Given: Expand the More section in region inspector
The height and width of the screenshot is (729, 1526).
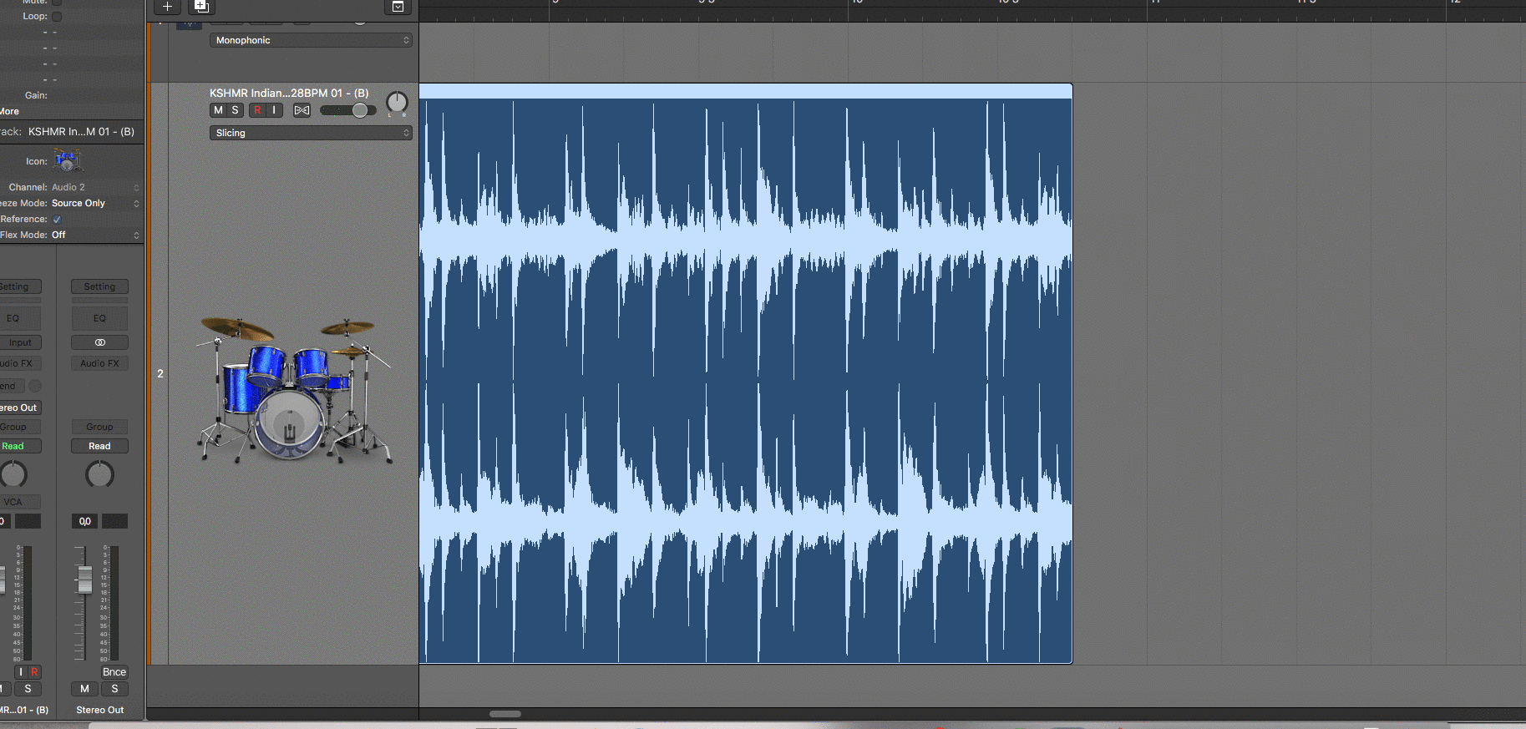Looking at the screenshot, I should pyautogui.click(x=10, y=111).
